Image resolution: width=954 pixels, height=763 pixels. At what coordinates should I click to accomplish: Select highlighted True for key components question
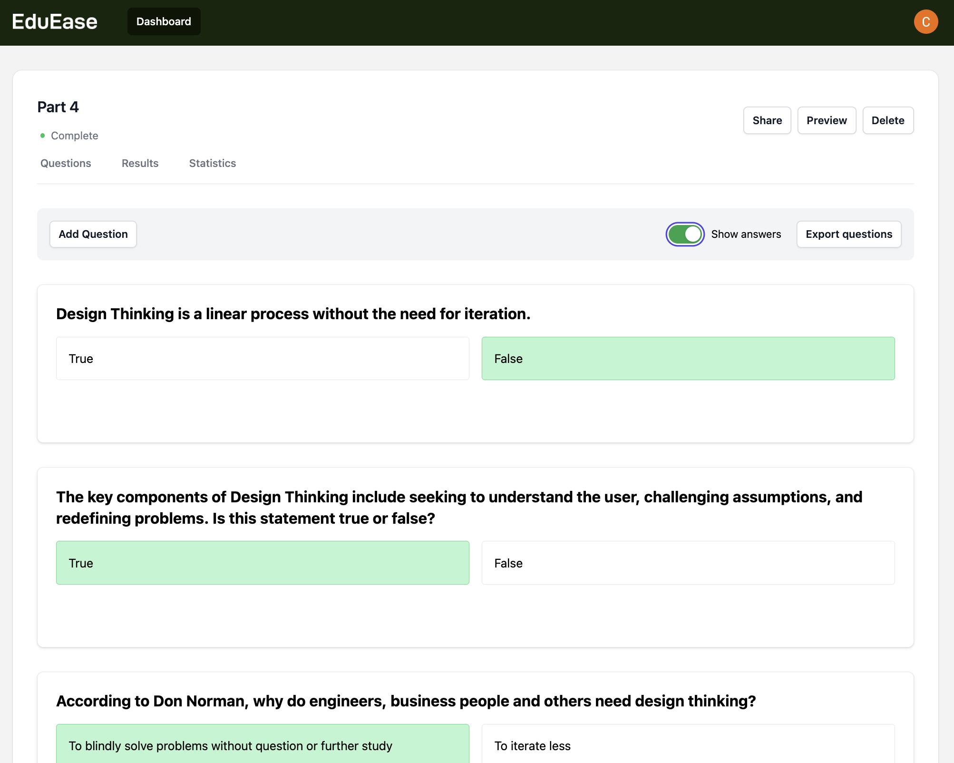(263, 563)
